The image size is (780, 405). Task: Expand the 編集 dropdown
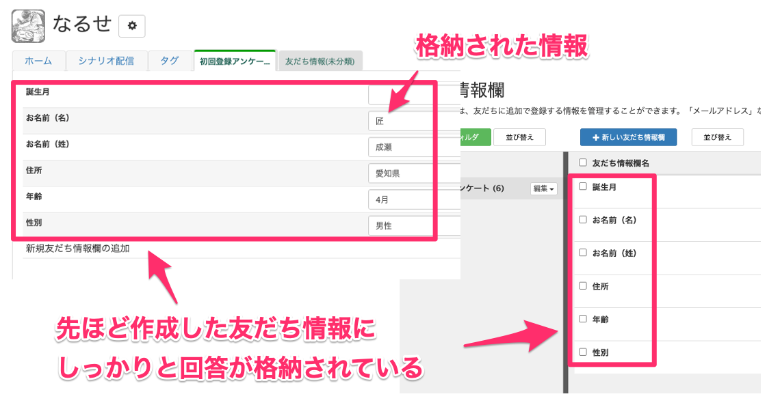pyautogui.click(x=544, y=188)
